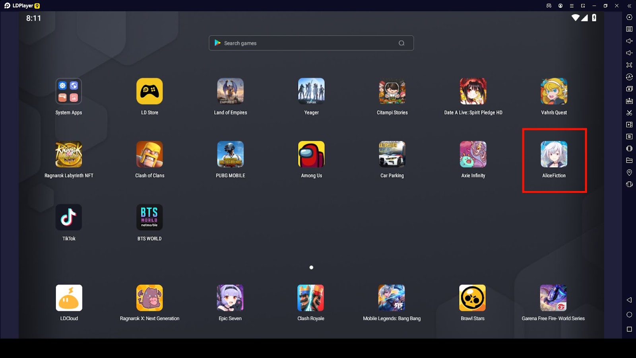The image size is (636, 358).
Task: Open the shared folder sidebar icon
Action: point(629,160)
